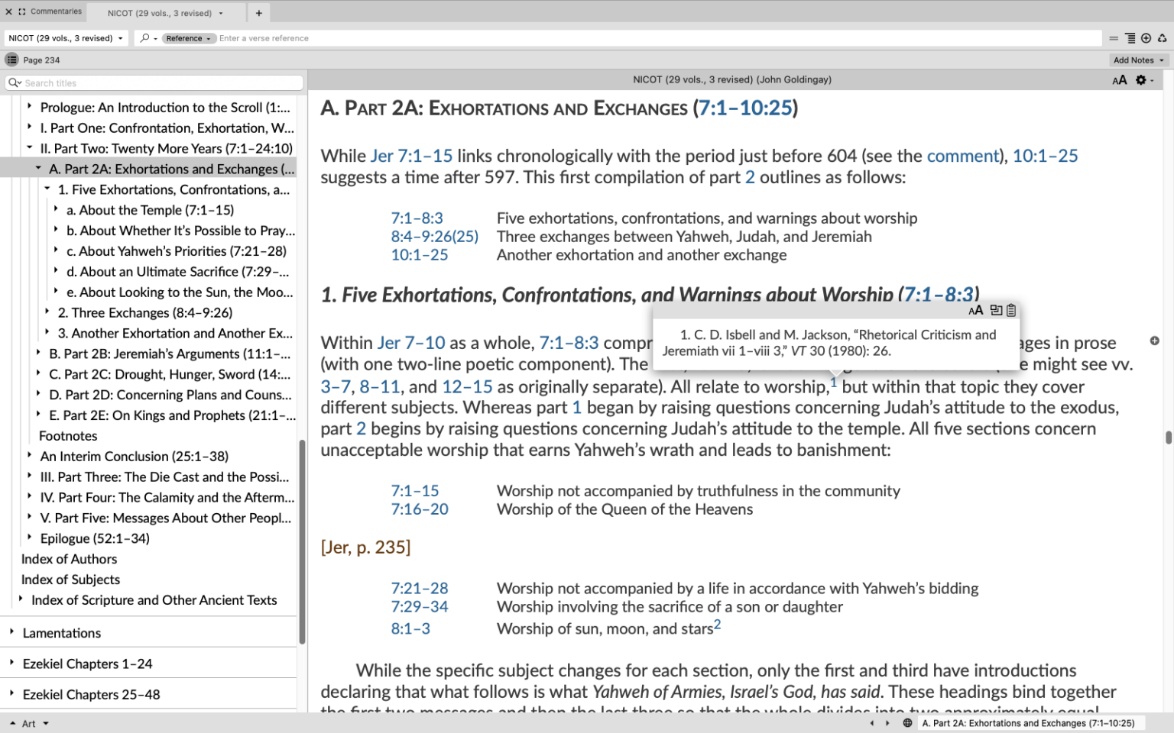Click the verse reference input field
Viewport: 1174px width, 733px height.
657,38
